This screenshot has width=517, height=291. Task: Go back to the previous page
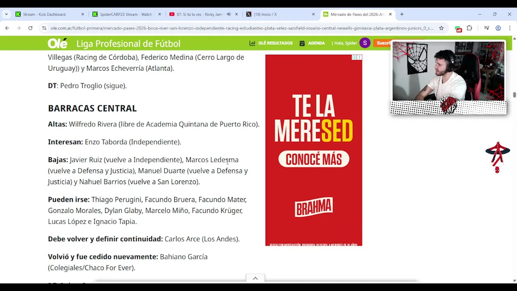pos(7,28)
